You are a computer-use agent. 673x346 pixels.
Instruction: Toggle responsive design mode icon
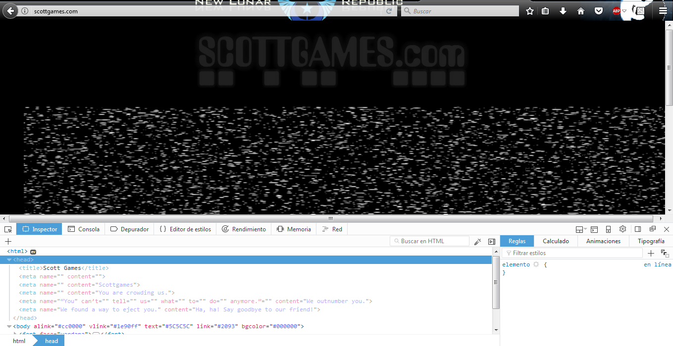point(608,229)
